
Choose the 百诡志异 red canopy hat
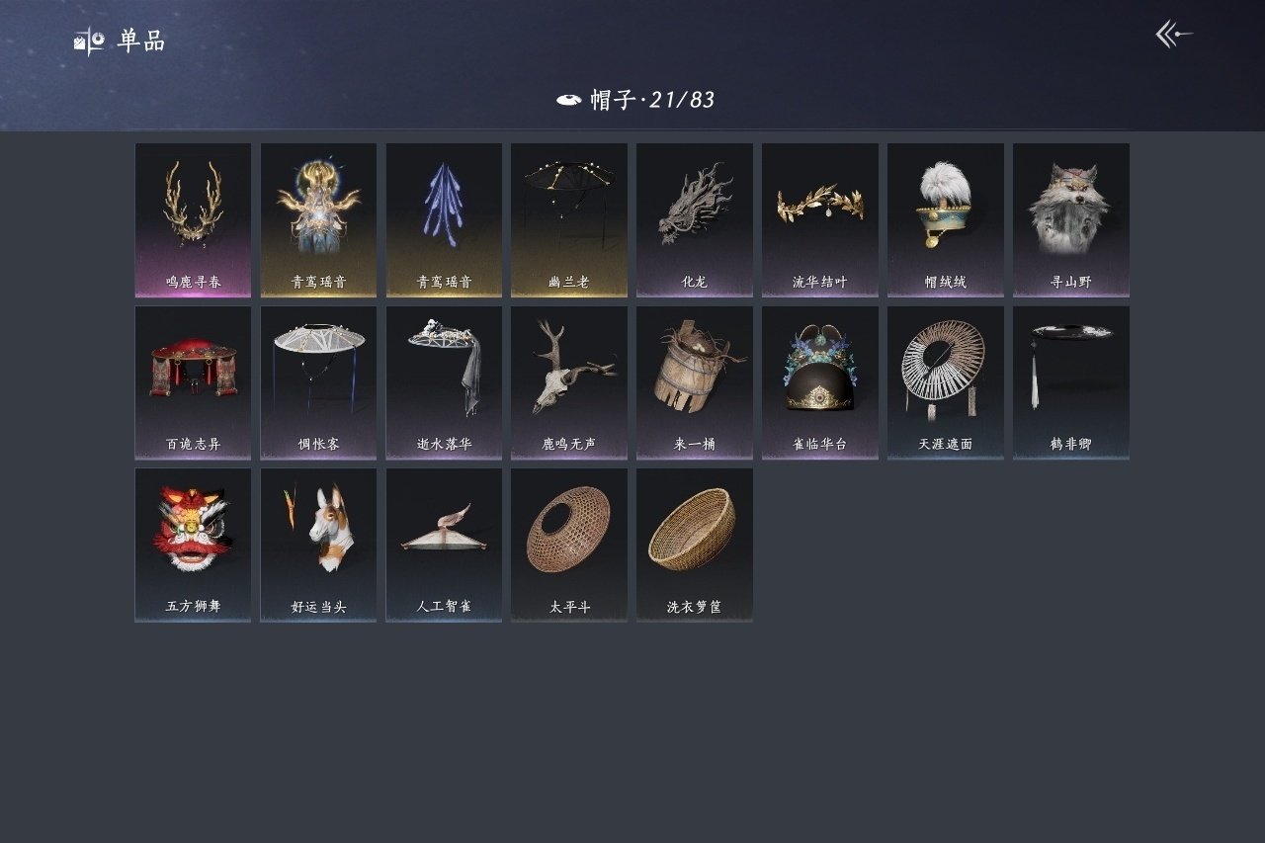(x=193, y=382)
